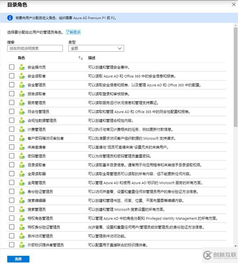This screenshot has height=263, width=238.
Task: Click the 服务管理员 role name
Action: (37, 103)
